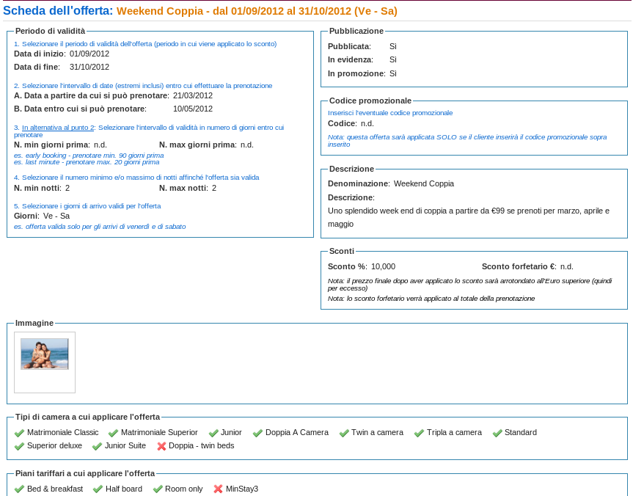The image size is (633, 496).
Task: Click the green check beside Matrimoniale Classic
Action: tap(19, 433)
